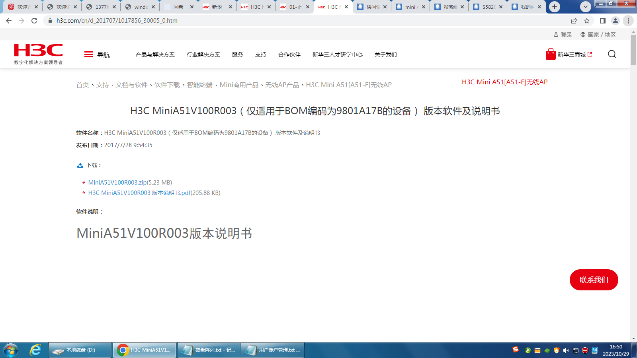
Task: Download MiniA51V100R003.zip
Action: pos(117,183)
